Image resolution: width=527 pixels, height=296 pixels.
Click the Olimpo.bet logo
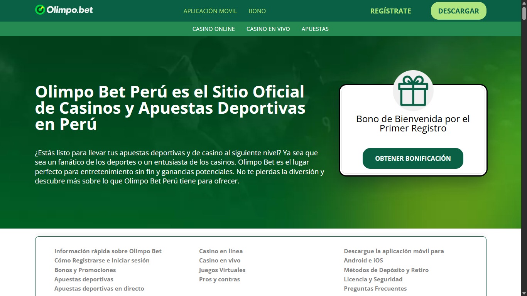pos(64,10)
